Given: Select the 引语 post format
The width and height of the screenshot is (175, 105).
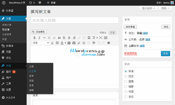Looking at the screenshot, I should [126, 92].
